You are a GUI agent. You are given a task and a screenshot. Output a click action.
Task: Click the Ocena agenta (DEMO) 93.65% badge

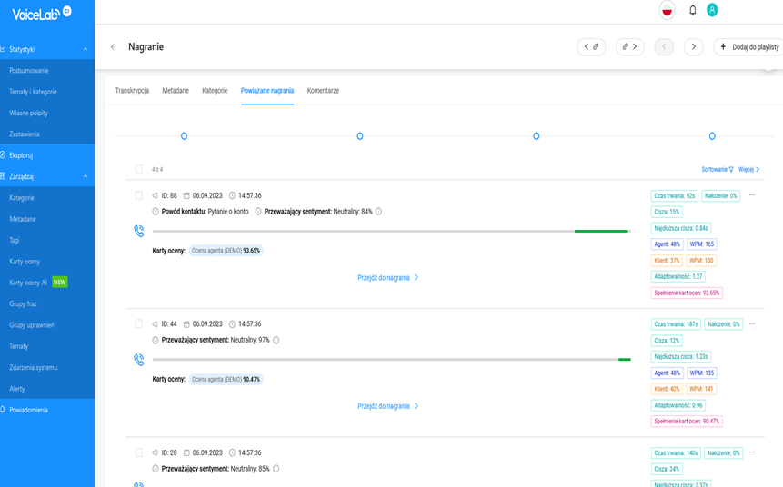tap(226, 251)
